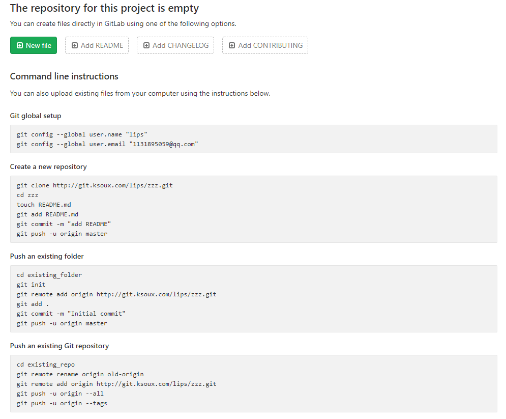Click the plus icon beside Add README

tap(75, 45)
